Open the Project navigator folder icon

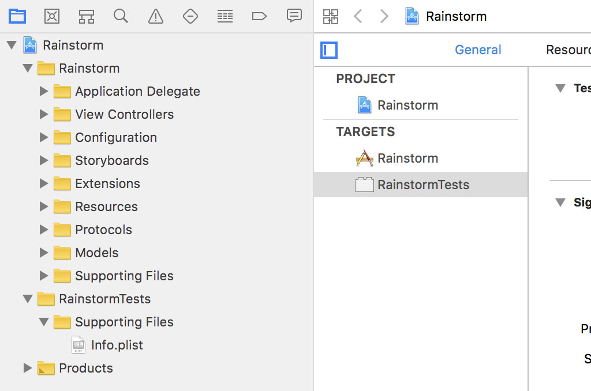click(17, 16)
